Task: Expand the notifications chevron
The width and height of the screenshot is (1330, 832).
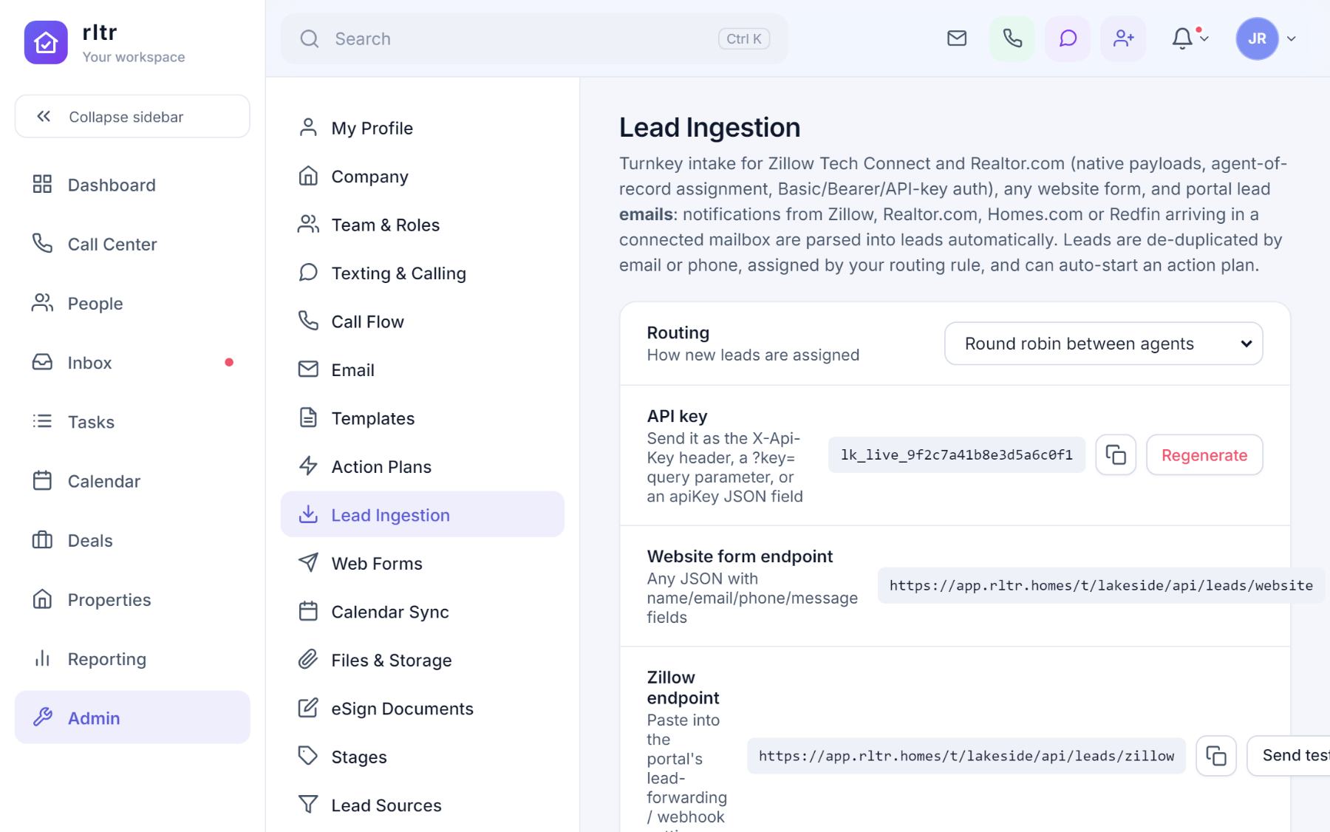Action: point(1204,38)
